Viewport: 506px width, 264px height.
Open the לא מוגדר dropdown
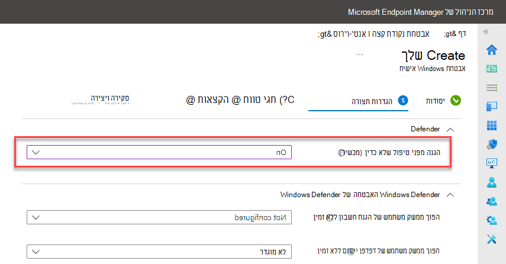click(x=159, y=252)
